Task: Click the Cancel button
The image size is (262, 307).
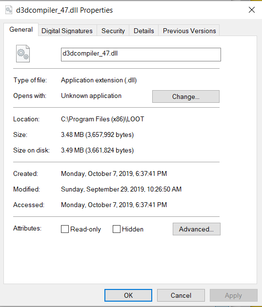Action: 181,295
